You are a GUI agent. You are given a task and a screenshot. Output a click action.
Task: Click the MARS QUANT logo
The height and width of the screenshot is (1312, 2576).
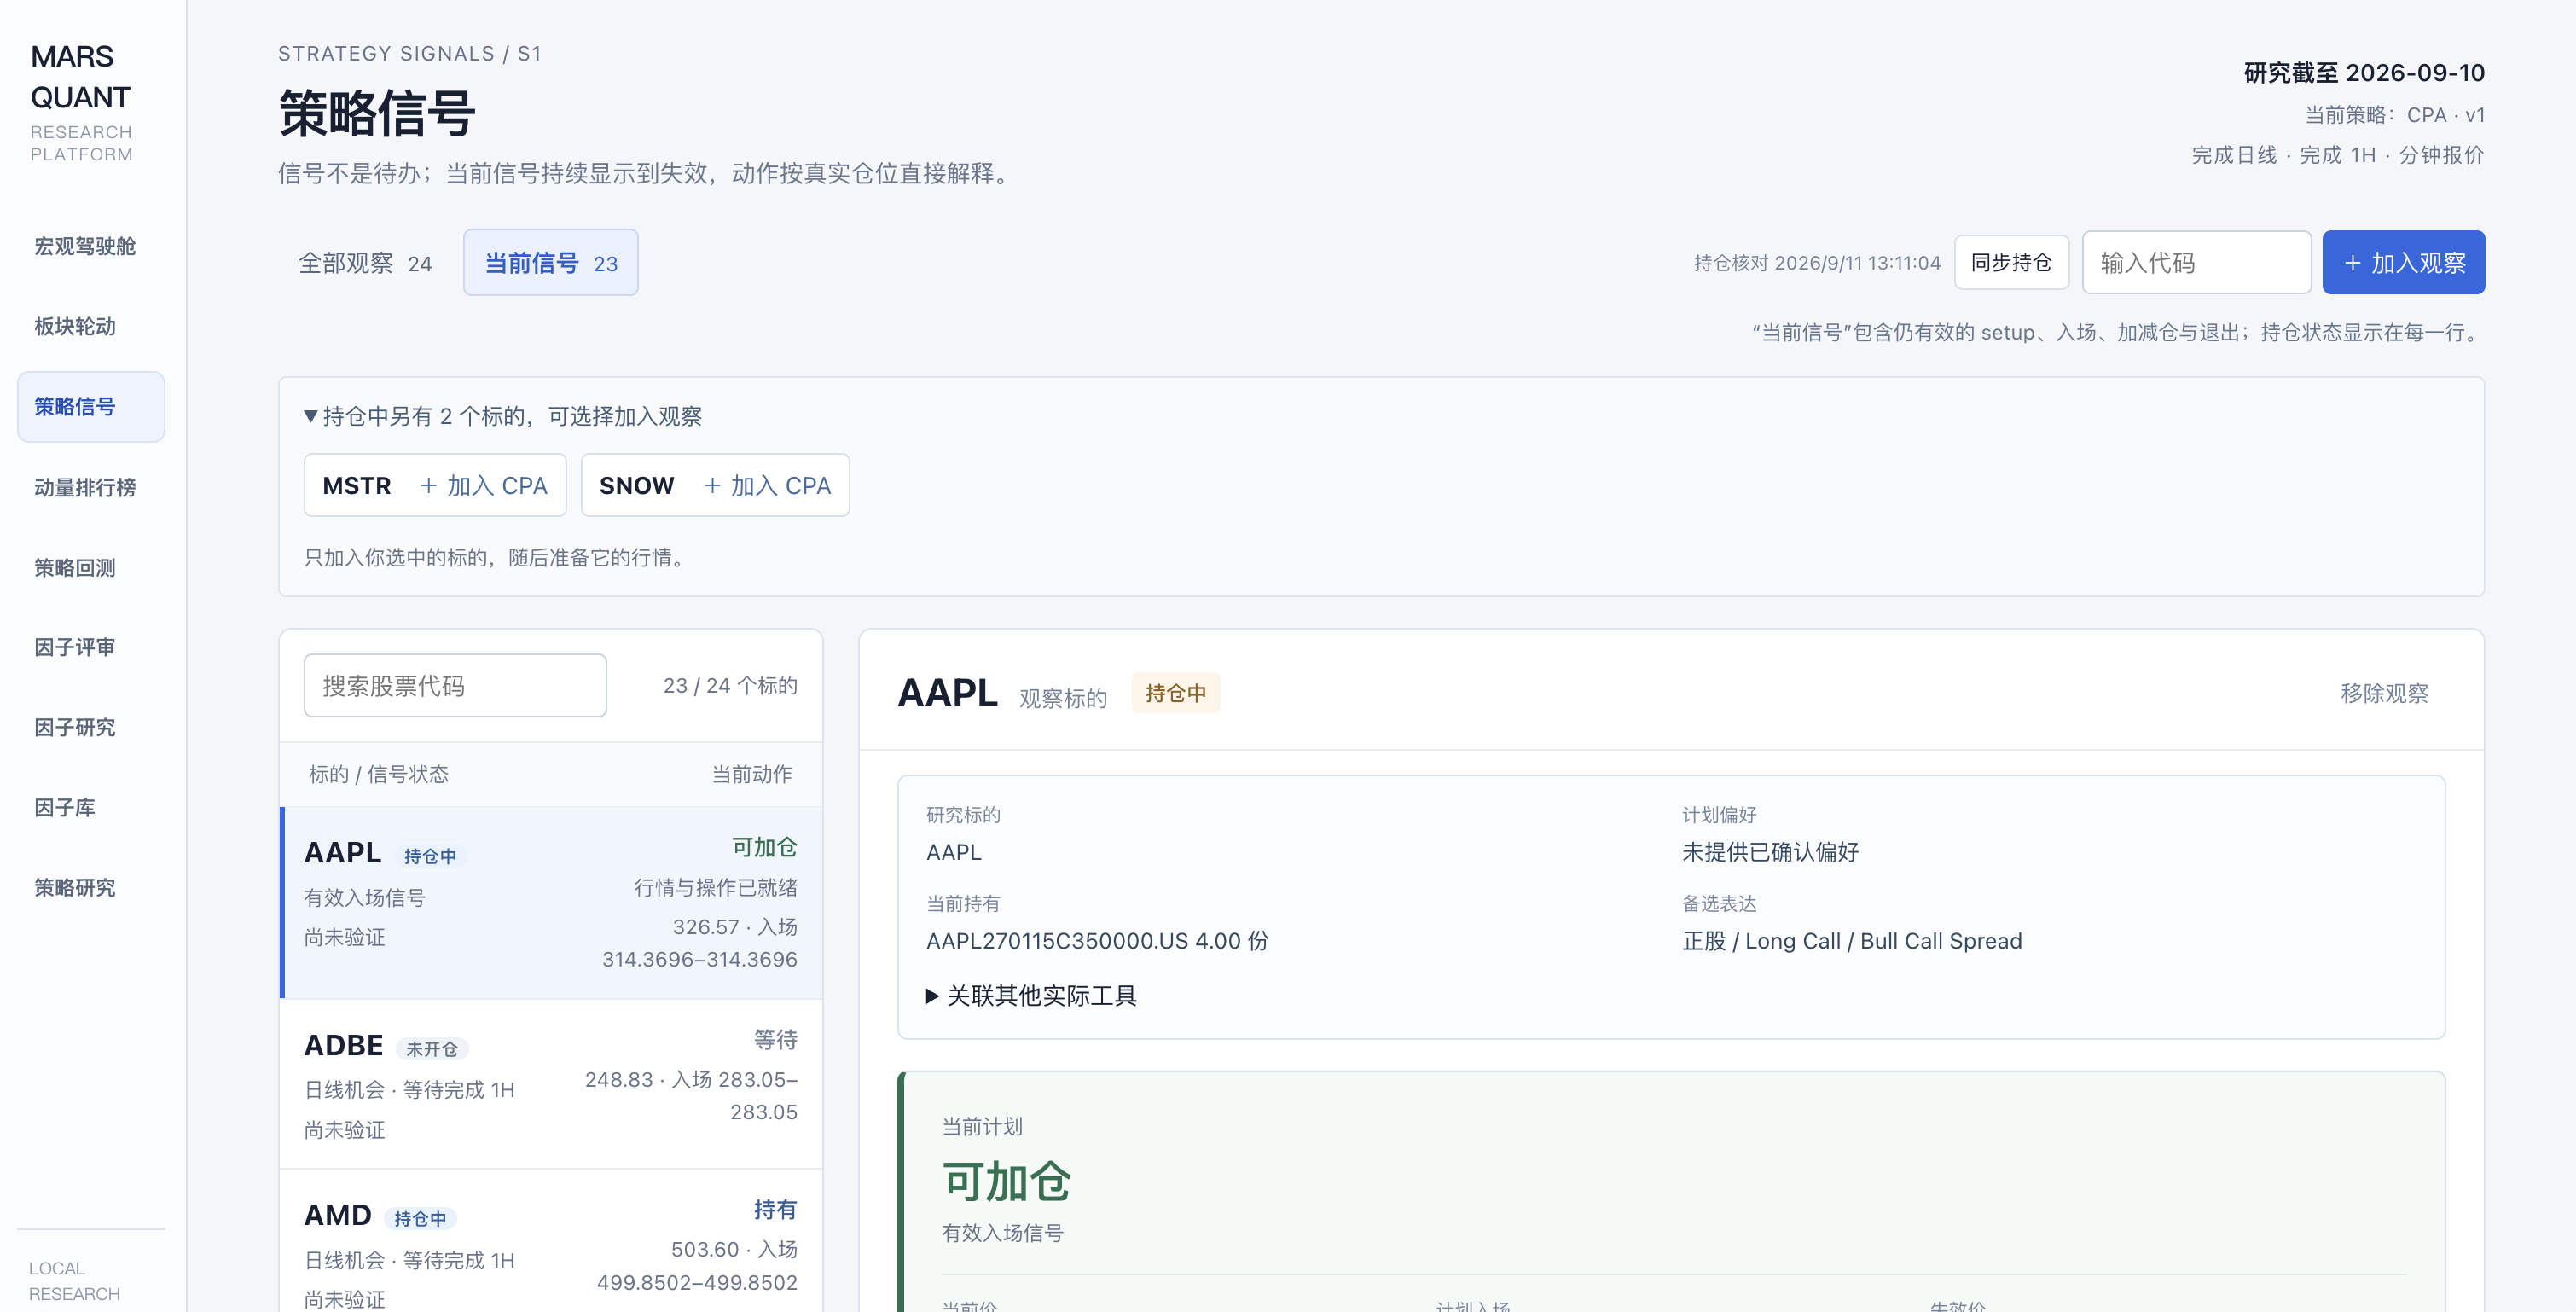click(x=80, y=77)
